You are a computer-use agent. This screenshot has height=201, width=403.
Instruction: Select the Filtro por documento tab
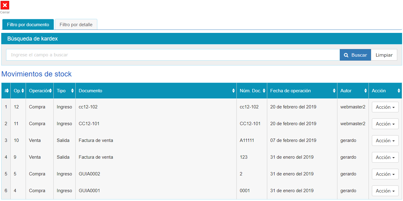(x=28, y=25)
